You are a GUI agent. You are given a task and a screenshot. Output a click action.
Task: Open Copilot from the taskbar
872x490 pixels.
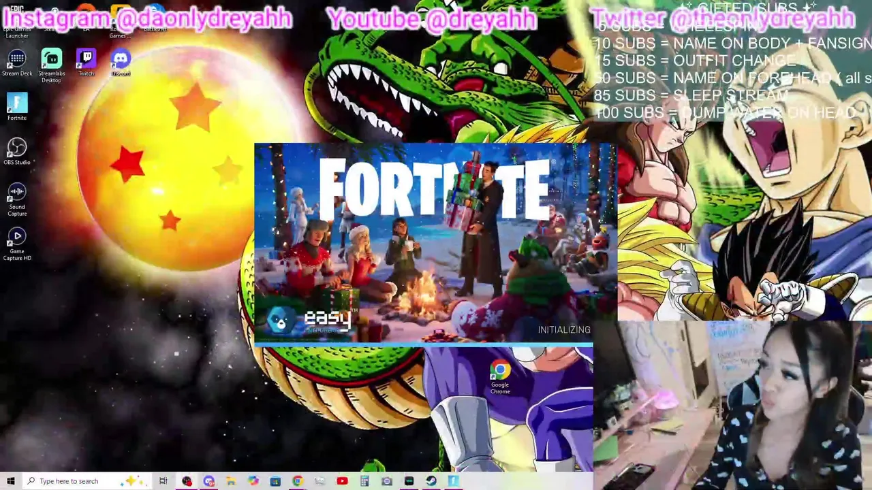click(x=253, y=481)
